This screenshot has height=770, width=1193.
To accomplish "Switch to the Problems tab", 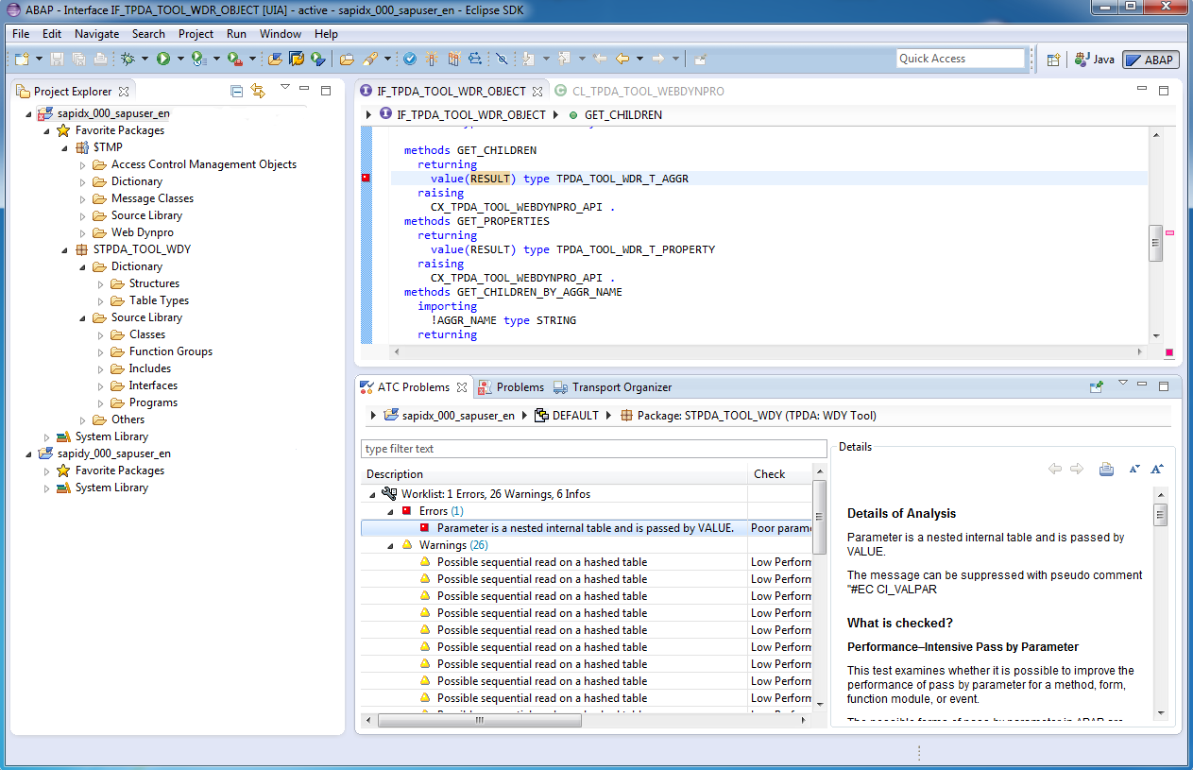I will 511,386.
